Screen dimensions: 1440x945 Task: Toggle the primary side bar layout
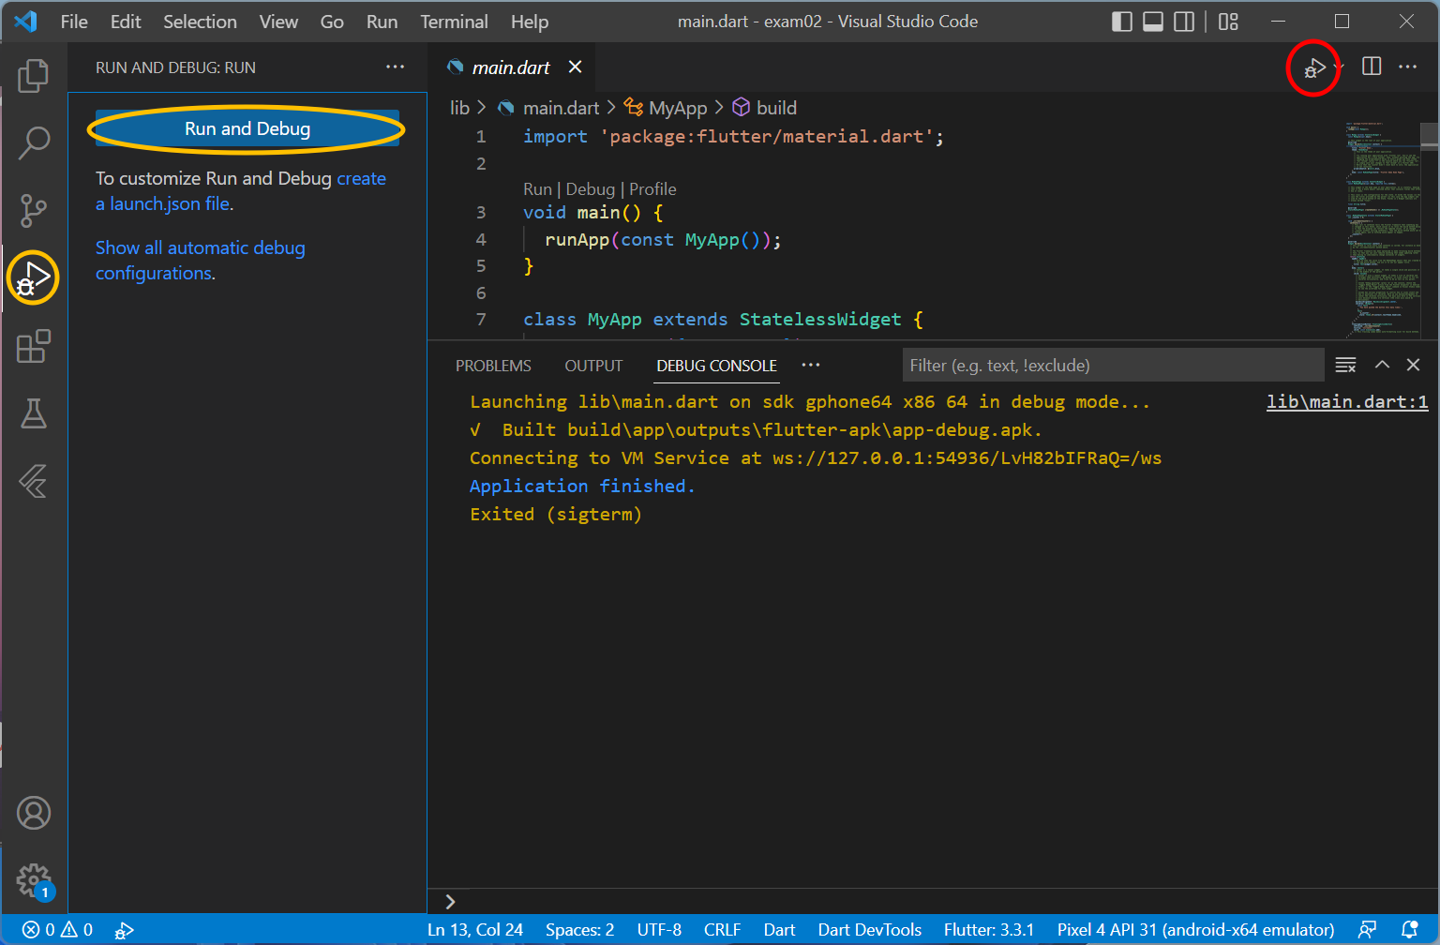click(x=1122, y=22)
